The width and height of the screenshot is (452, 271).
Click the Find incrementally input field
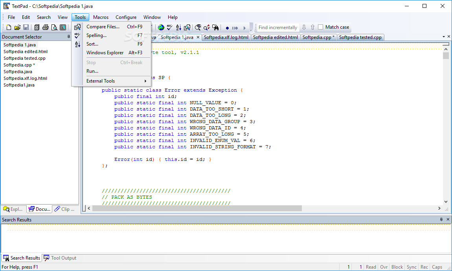tap(277, 28)
